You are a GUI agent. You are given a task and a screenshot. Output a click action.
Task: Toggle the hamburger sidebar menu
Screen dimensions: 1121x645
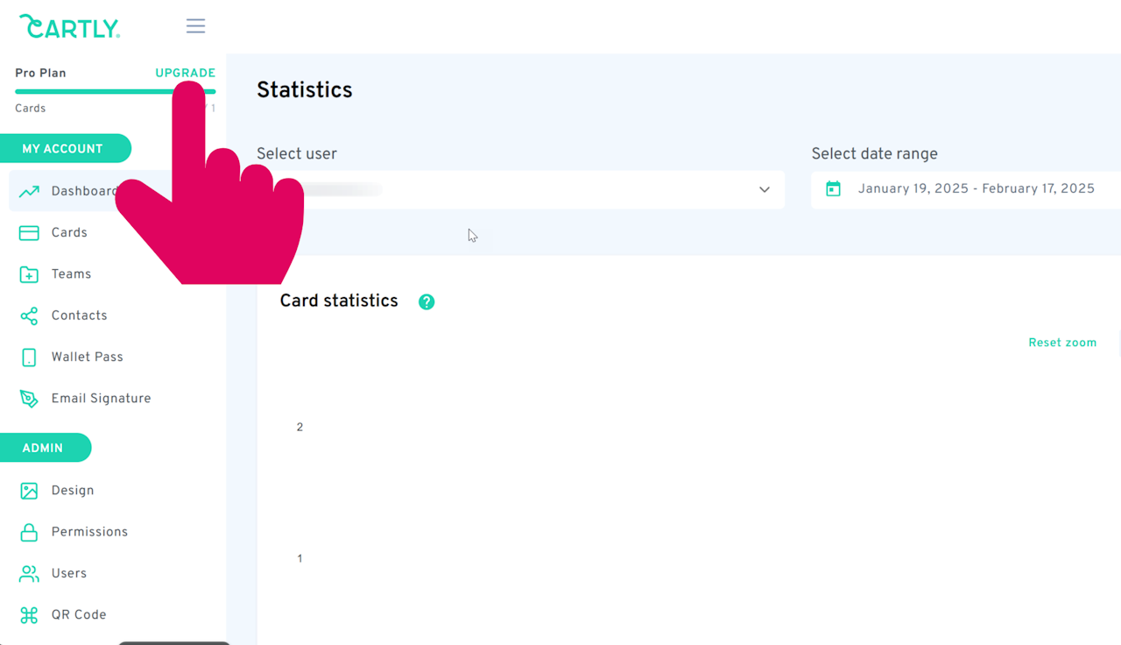click(195, 26)
